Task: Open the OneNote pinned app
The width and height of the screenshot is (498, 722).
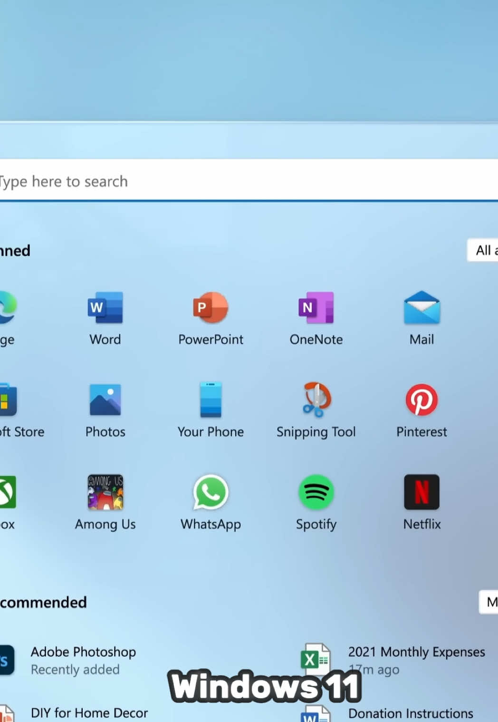Action: tap(316, 308)
